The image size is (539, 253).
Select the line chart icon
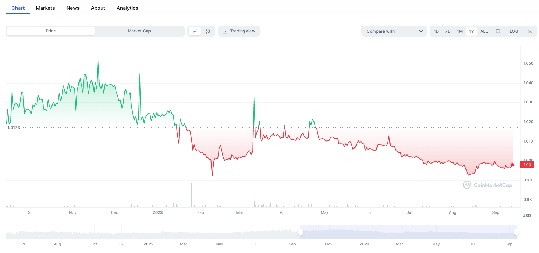point(195,31)
